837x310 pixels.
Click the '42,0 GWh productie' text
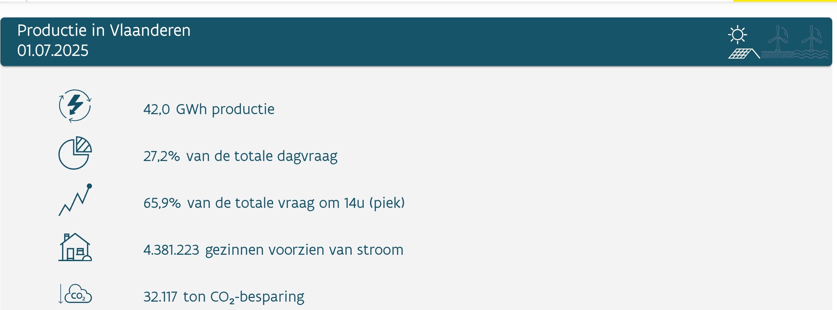point(209,109)
